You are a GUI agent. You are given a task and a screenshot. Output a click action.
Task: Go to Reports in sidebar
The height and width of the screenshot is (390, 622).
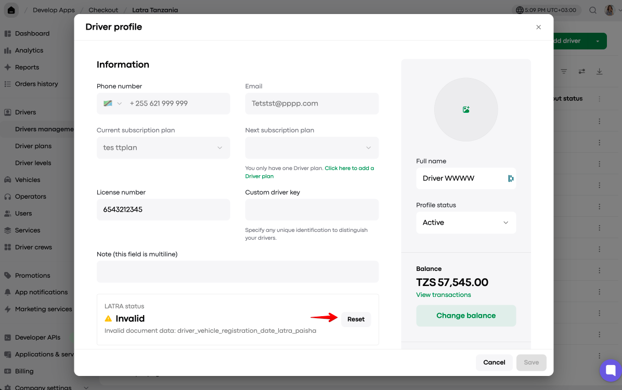coord(27,67)
